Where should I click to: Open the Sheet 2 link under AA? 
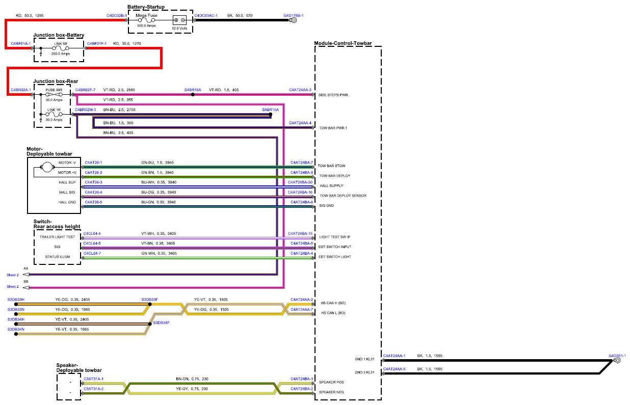pyautogui.click(x=12, y=275)
